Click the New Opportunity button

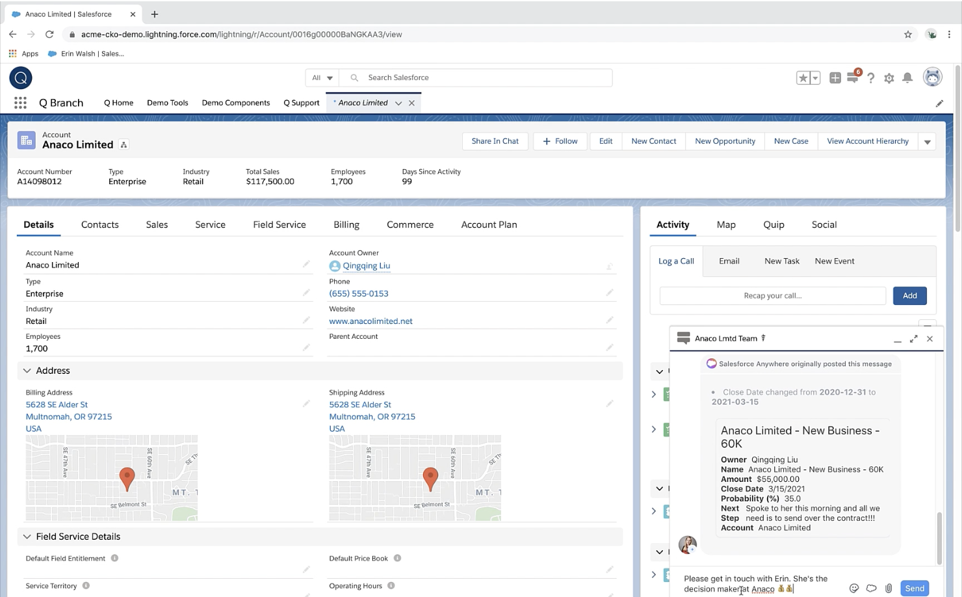click(x=725, y=141)
